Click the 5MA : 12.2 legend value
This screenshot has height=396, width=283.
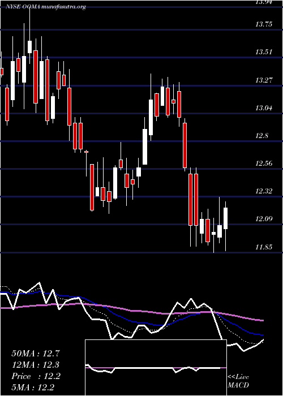coord(33,387)
